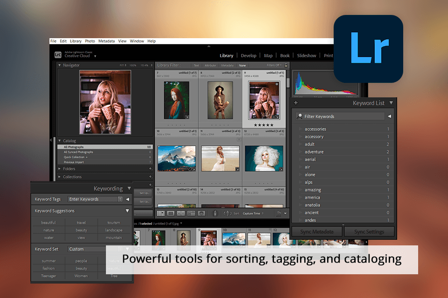The width and height of the screenshot is (448, 298).
Task: Add the 'tourism' keyword suggestion
Action: [x=114, y=223]
